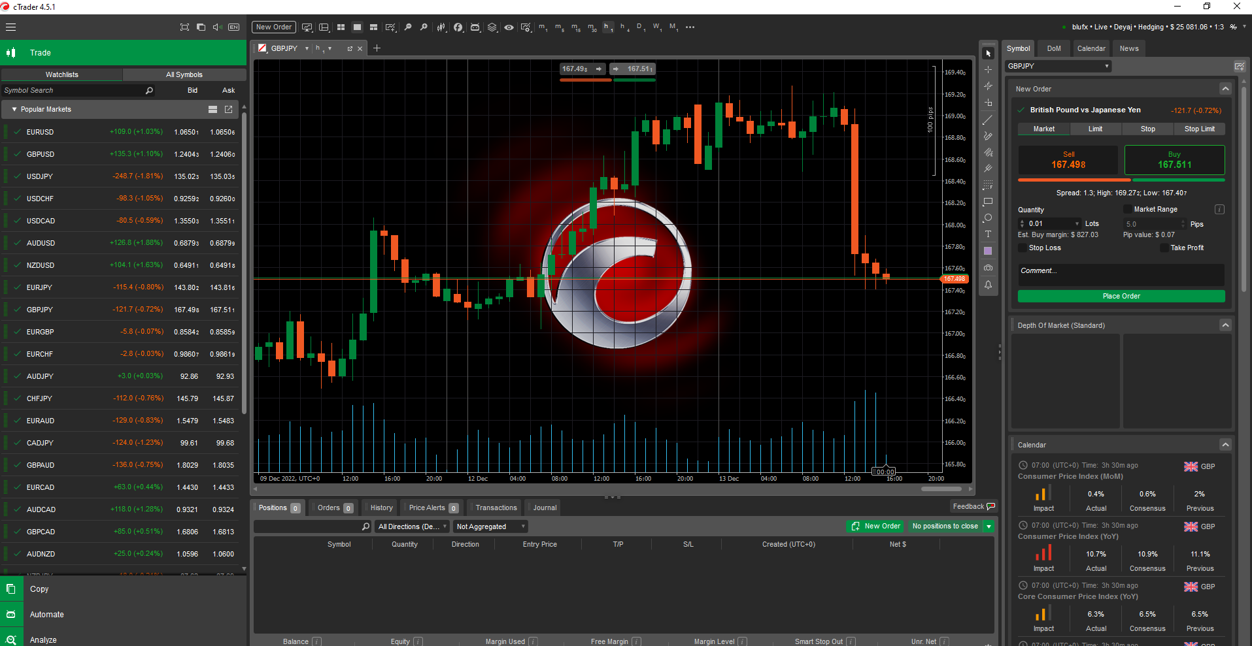Open the layout panels icon in toolbar

(x=324, y=27)
